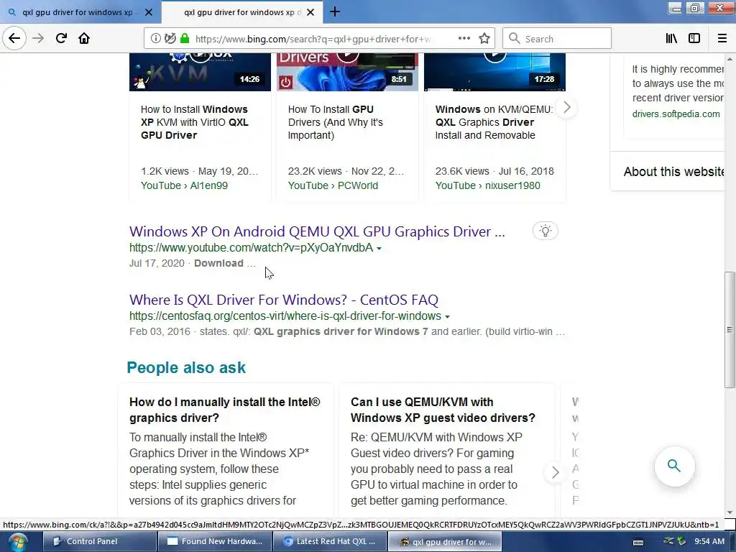Open drivers.softpedia.com link
This screenshot has height=552, width=736.
click(676, 114)
